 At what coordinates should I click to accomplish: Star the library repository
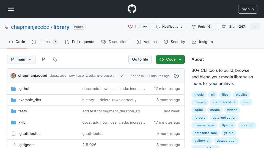tap(234, 27)
